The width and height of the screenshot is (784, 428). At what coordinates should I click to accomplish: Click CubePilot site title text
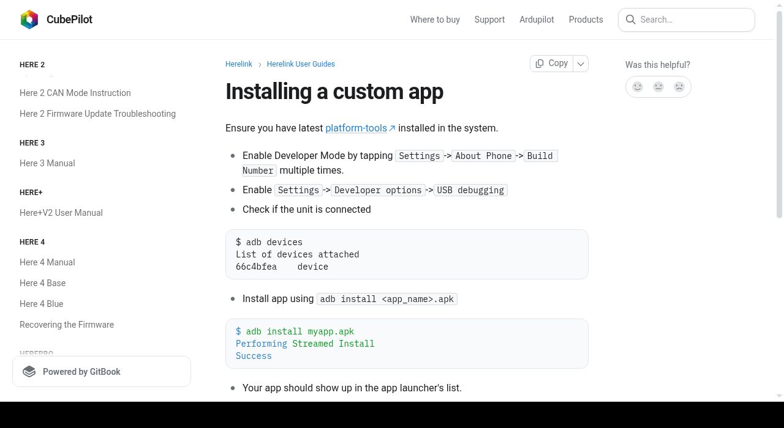coord(69,20)
